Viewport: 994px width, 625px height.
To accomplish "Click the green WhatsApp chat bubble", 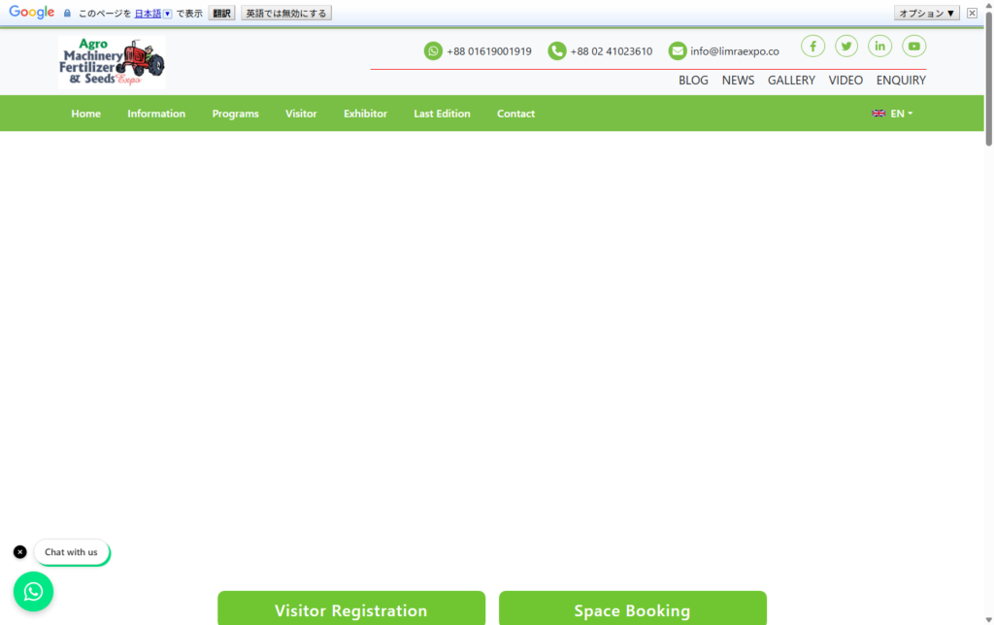I will pos(33,591).
